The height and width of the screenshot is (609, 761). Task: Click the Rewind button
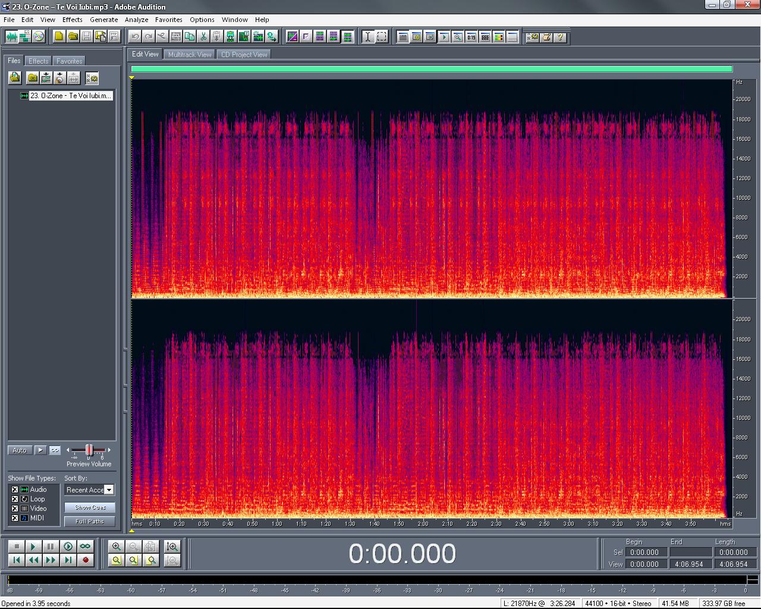33,560
